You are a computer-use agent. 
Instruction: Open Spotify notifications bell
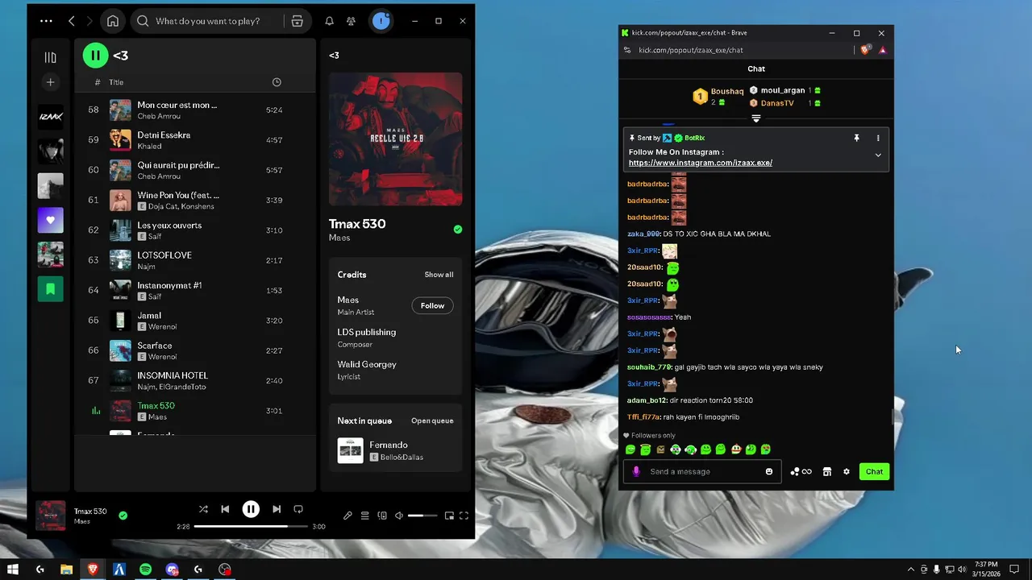point(329,21)
